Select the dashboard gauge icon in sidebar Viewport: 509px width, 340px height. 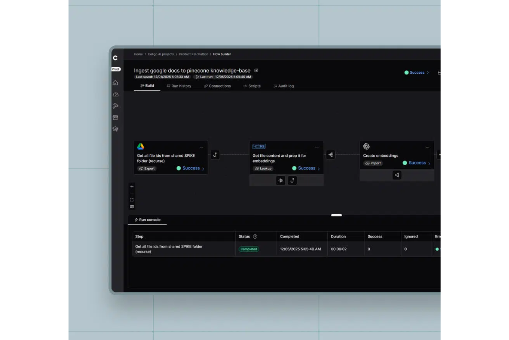pos(116,94)
